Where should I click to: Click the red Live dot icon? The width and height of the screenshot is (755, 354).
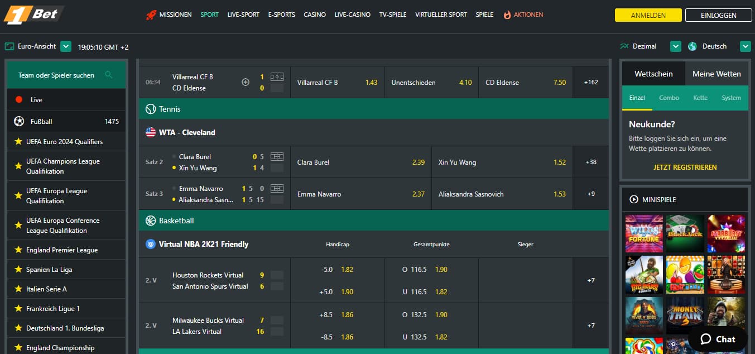pyautogui.click(x=19, y=99)
